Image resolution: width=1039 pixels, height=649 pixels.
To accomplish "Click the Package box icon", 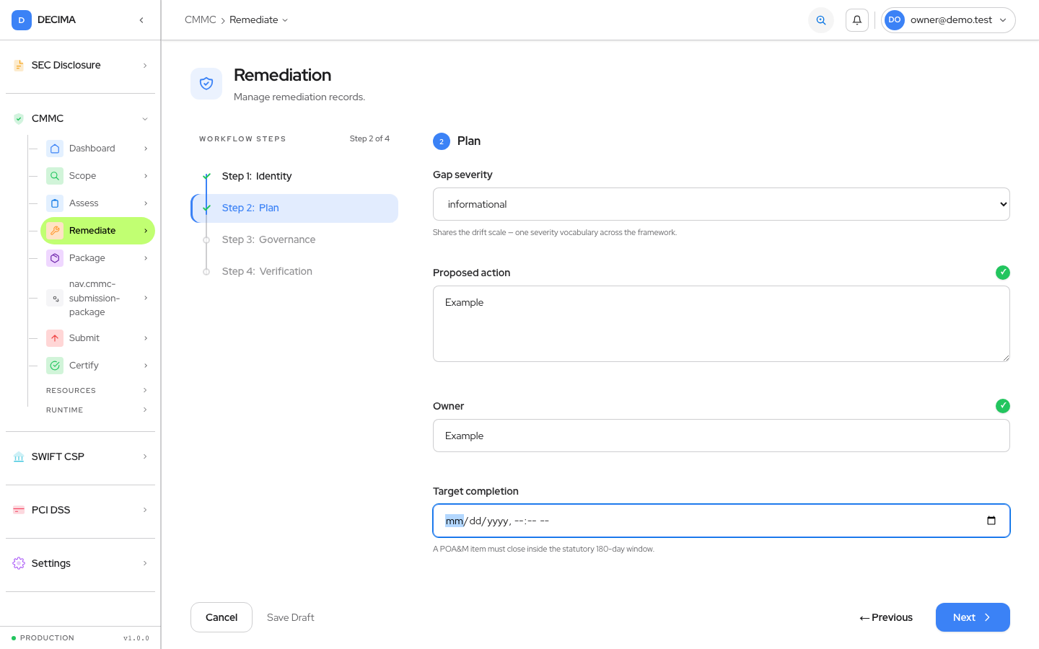I will click(x=55, y=258).
